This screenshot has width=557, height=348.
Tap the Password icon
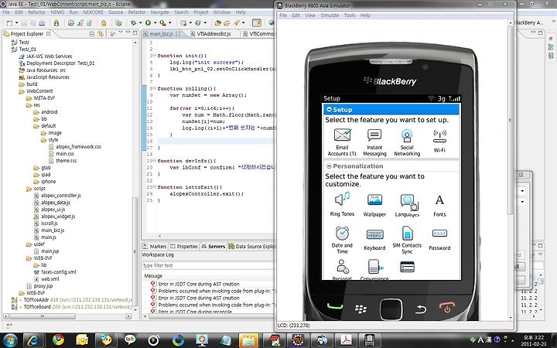tap(439, 239)
